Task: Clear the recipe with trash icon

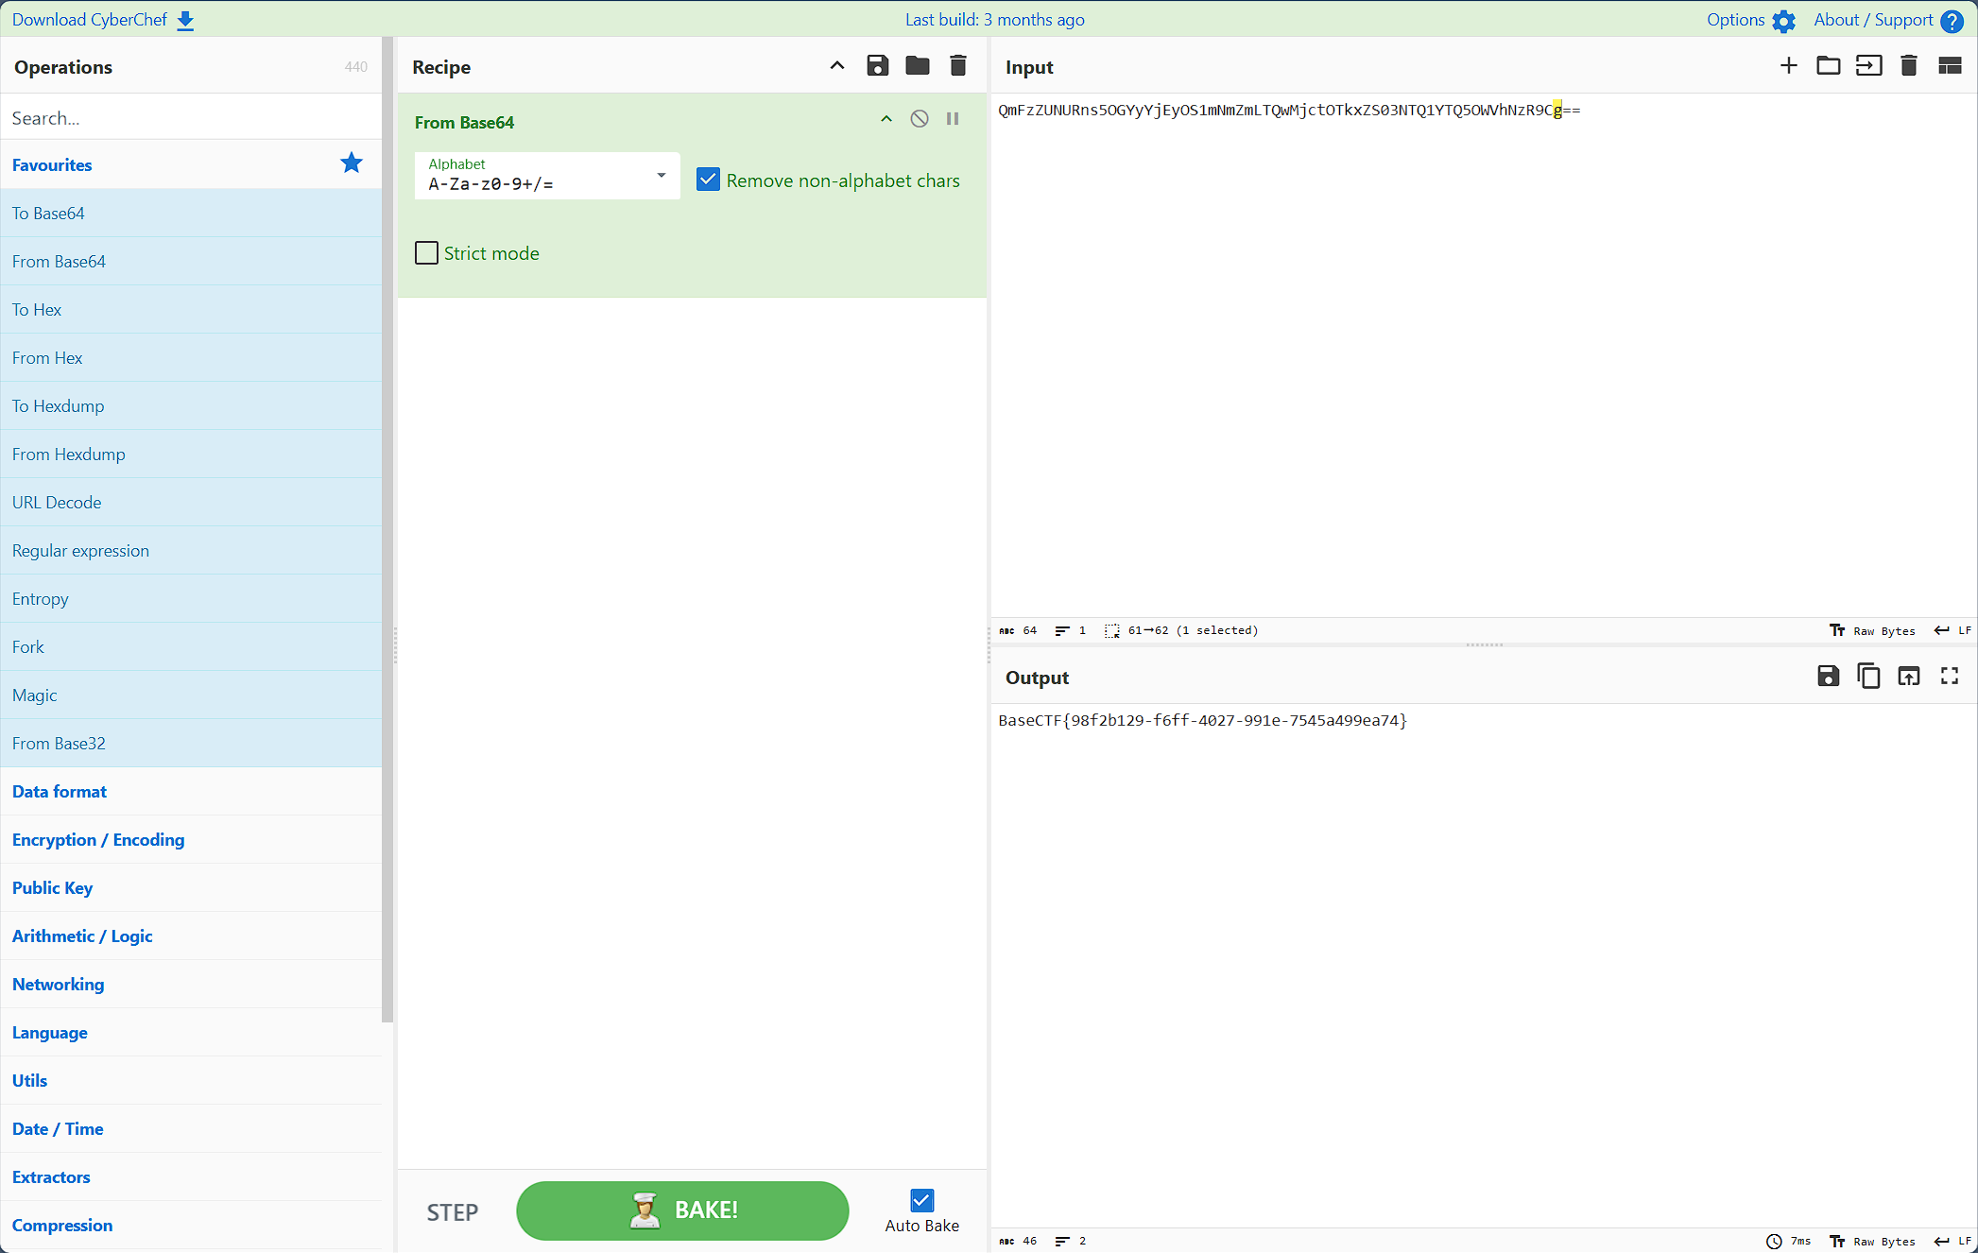Action: (x=958, y=66)
